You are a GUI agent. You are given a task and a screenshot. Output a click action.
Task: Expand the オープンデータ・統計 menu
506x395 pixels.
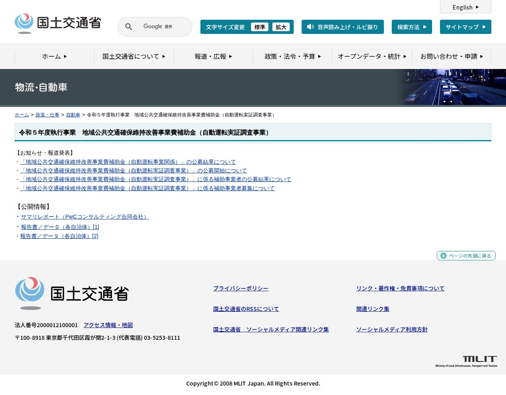click(x=372, y=56)
